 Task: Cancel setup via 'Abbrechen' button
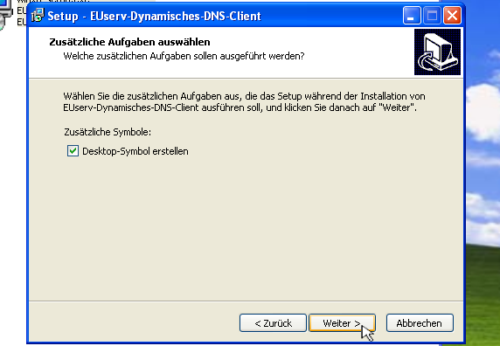click(420, 323)
